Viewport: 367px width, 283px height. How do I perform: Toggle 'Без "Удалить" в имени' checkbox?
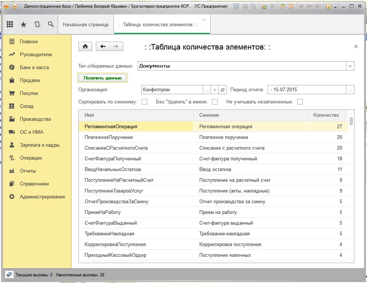pyautogui.click(x=215, y=102)
